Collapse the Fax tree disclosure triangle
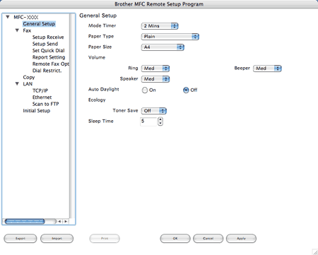This screenshot has height=255, width=318. [17, 30]
